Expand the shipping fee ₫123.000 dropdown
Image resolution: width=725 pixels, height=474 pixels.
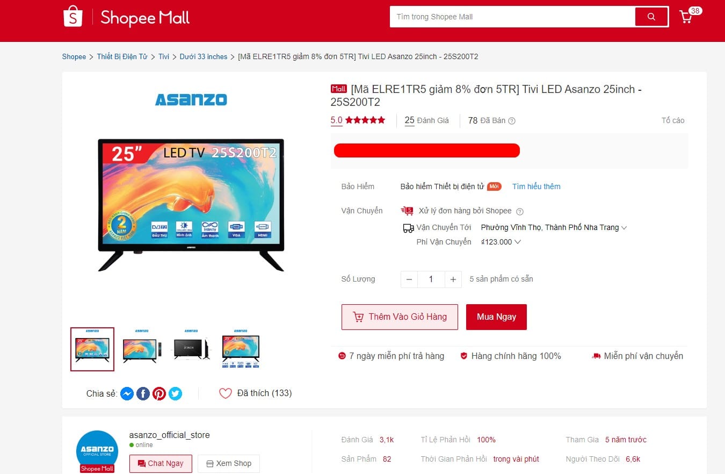(x=501, y=242)
